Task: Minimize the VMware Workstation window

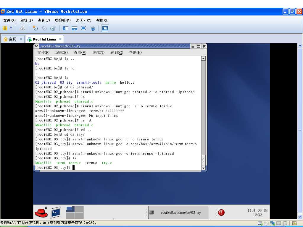Action: pyautogui.click(x=286, y=12)
